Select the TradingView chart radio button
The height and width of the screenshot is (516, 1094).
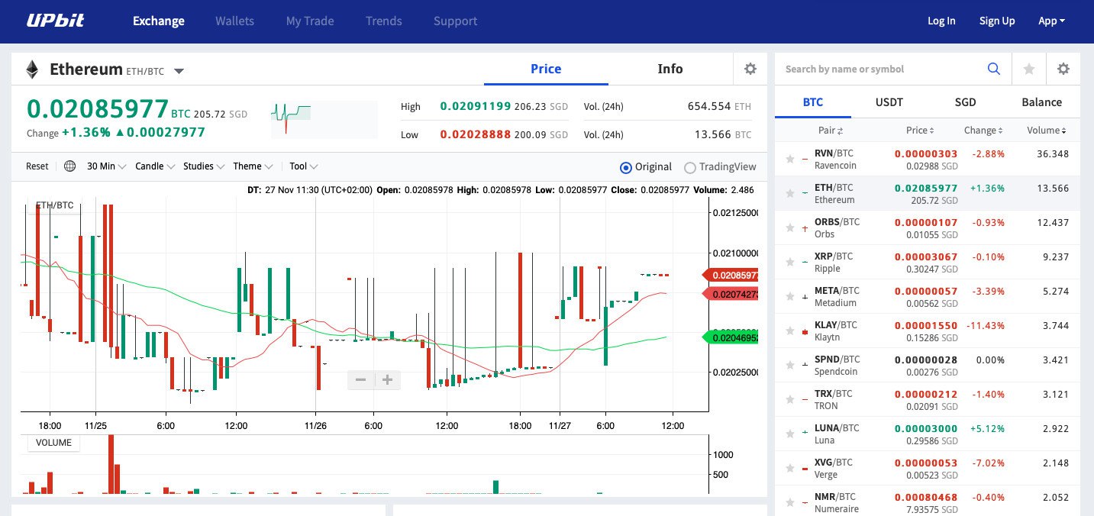(x=690, y=167)
